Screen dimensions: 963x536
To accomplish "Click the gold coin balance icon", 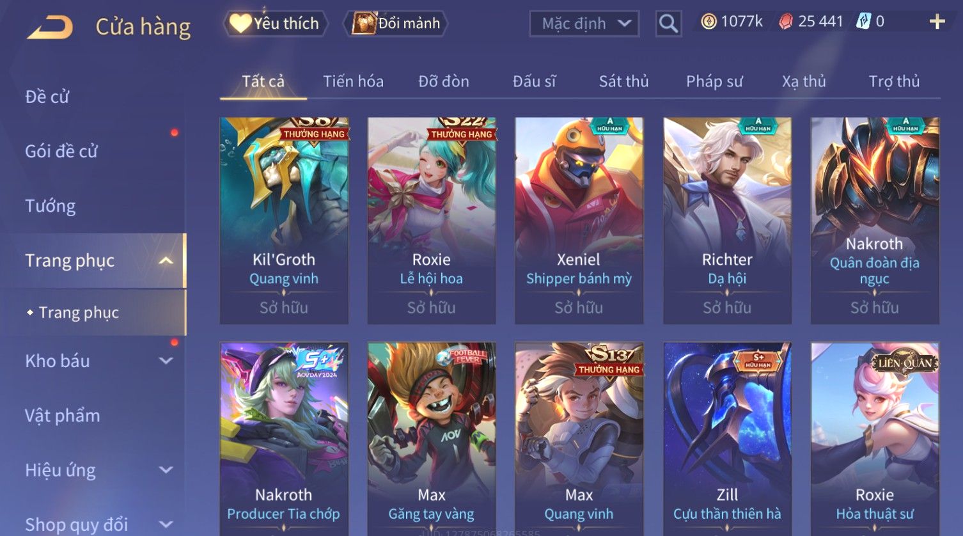I will [709, 22].
